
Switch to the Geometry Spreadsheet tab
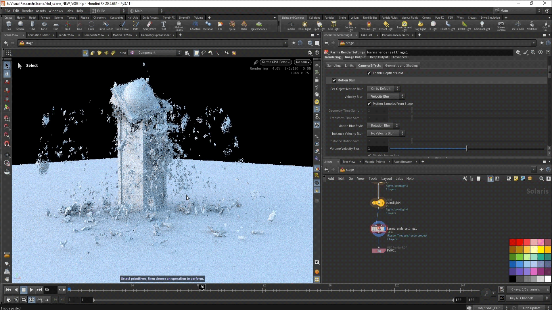point(156,35)
